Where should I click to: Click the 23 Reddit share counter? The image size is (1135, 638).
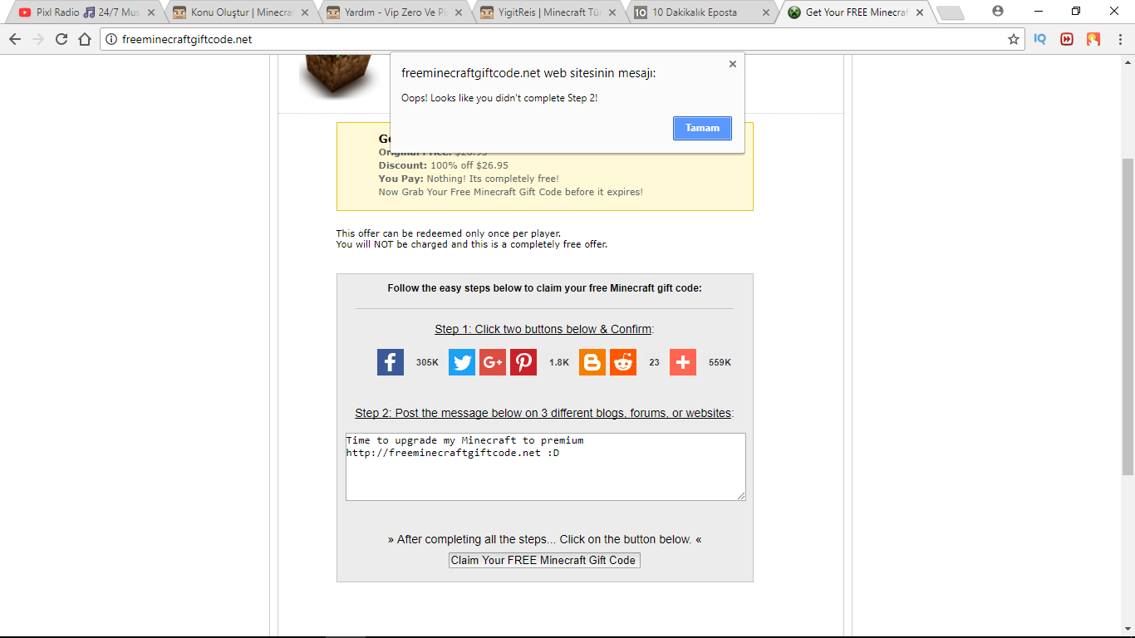point(654,362)
